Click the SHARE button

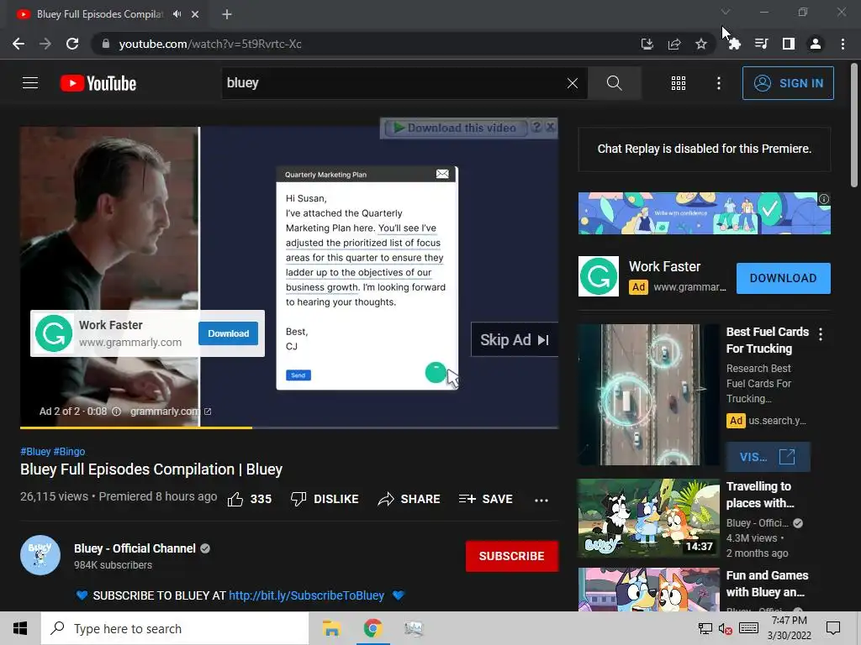[409, 499]
